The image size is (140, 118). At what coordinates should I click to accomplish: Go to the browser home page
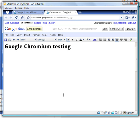point(22,18)
